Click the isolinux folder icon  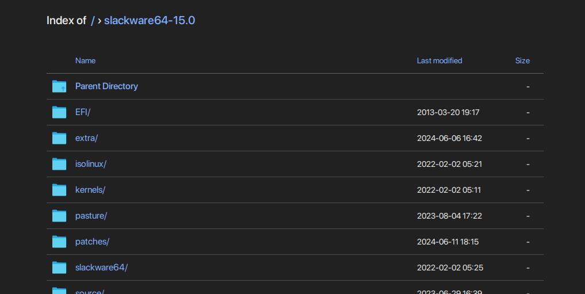pos(59,164)
